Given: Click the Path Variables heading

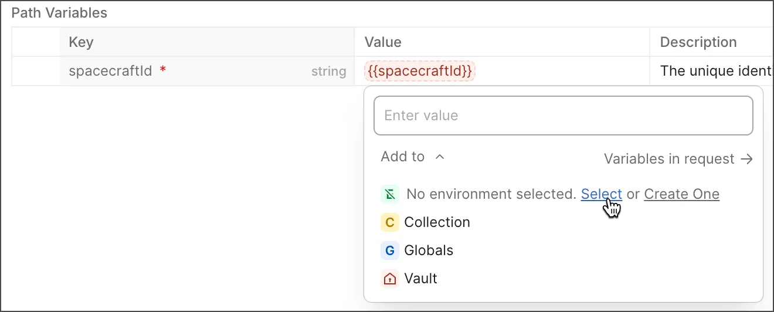Looking at the screenshot, I should 59,13.
